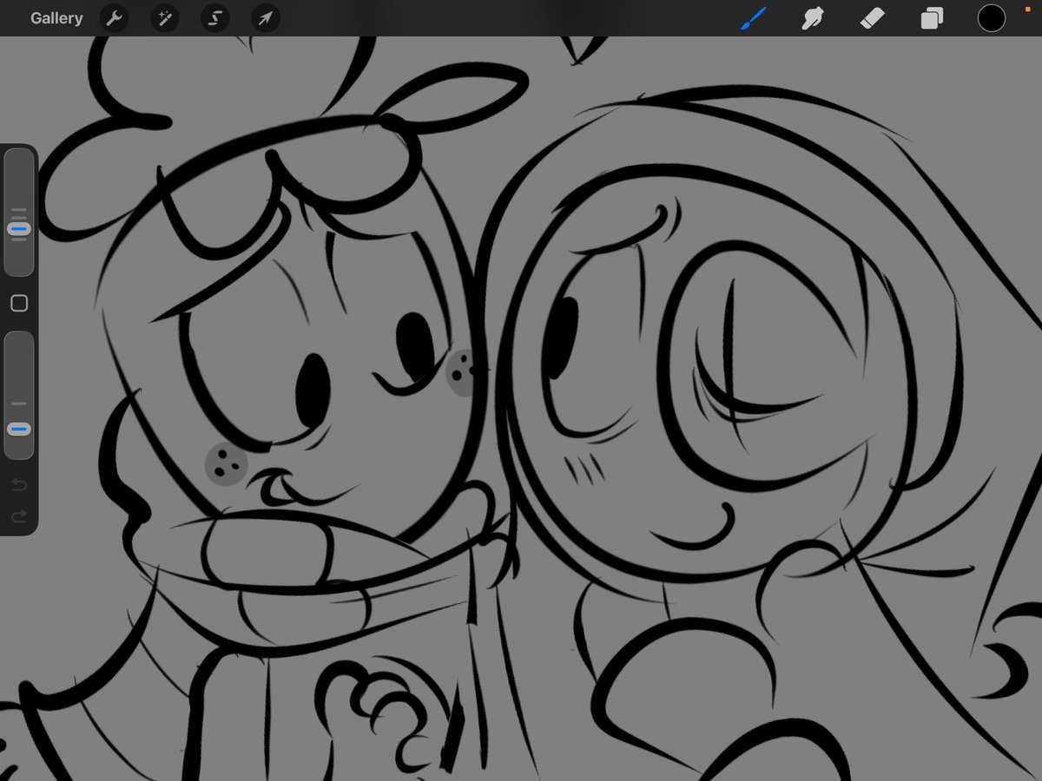Undo the last stroke

pyautogui.click(x=19, y=484)
